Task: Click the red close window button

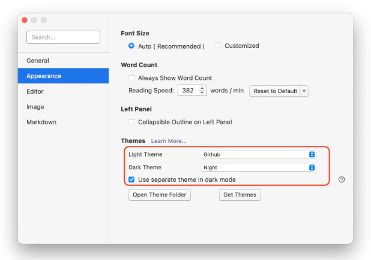Action: [25, 20]
